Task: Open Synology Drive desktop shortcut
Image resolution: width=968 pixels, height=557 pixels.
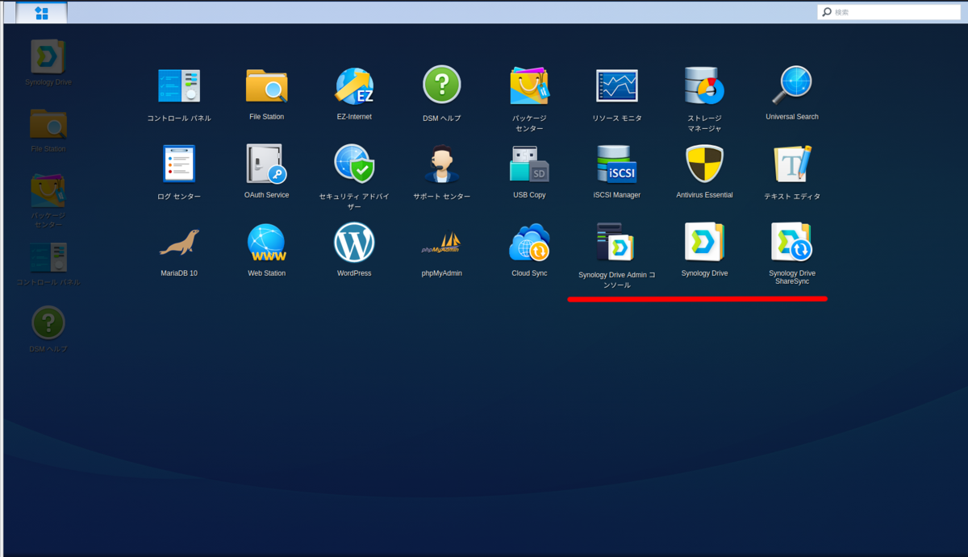Action: 48,56
